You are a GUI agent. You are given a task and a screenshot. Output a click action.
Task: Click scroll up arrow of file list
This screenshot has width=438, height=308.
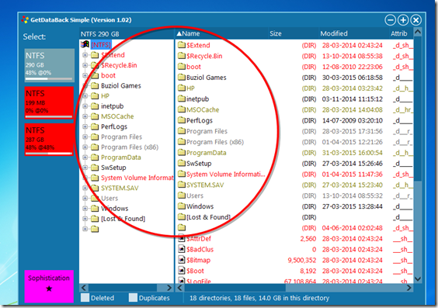418,33
